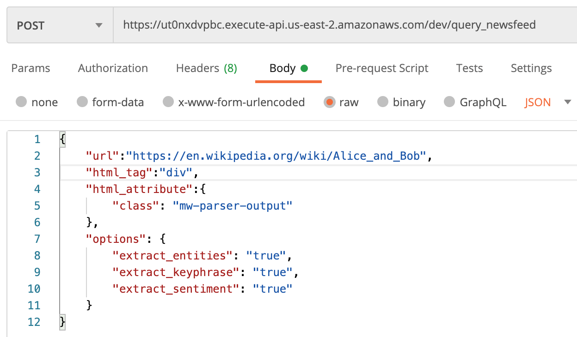The height and width of the screenshot is (337, 577).
Task: Click the mw-parser-output value in the editor
Action: tap(233, 205)
